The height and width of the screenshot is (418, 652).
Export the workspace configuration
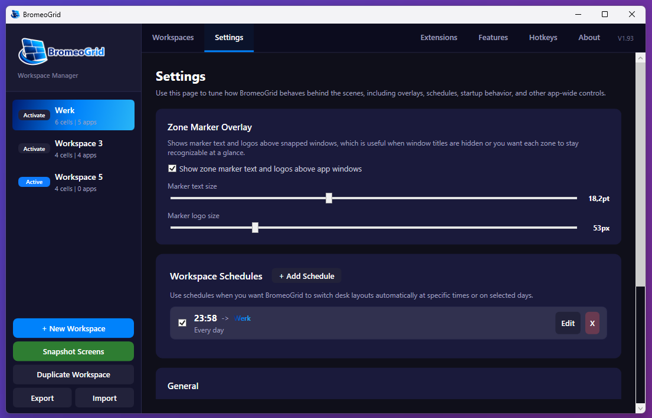[42, 397]
